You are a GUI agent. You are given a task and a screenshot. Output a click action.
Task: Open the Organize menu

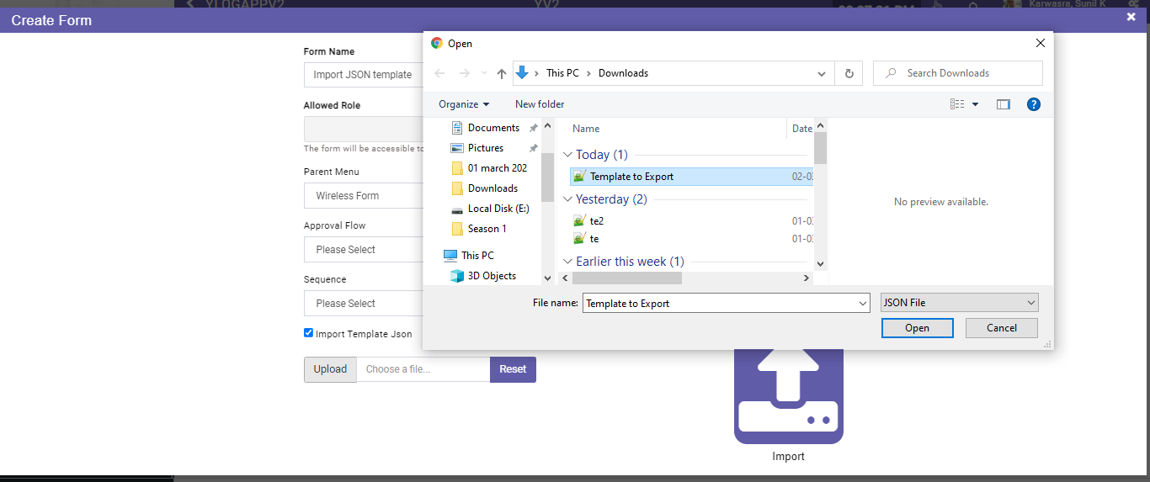coord(464,104)
